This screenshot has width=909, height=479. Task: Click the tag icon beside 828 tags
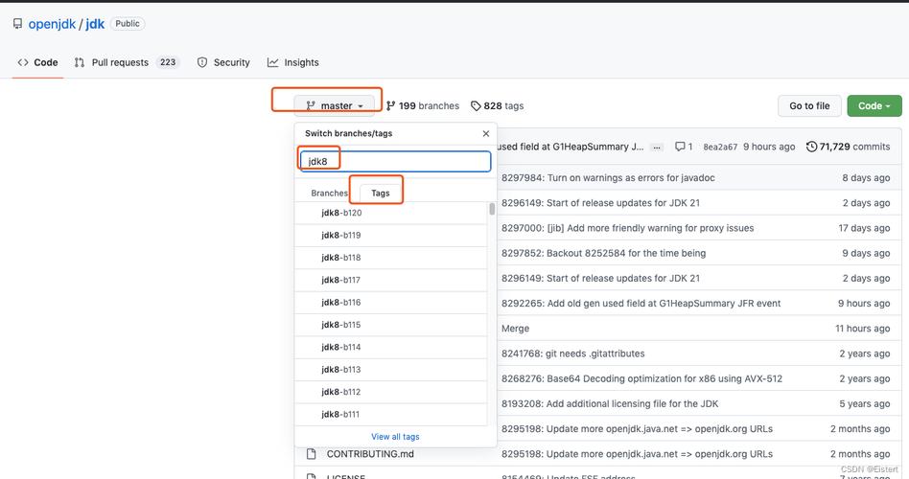click(476, 106)
